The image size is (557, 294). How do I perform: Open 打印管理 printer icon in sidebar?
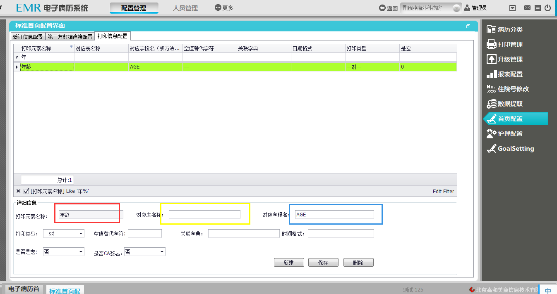tap(491, 44)
